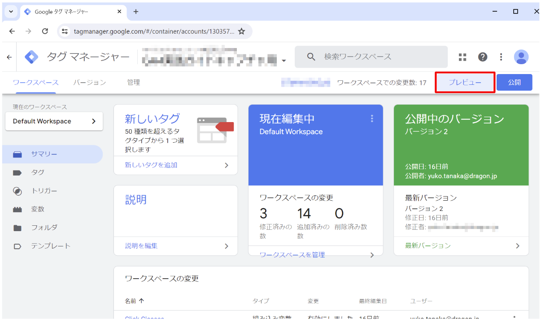Expand the Default Workspace selector

(54, 121)
